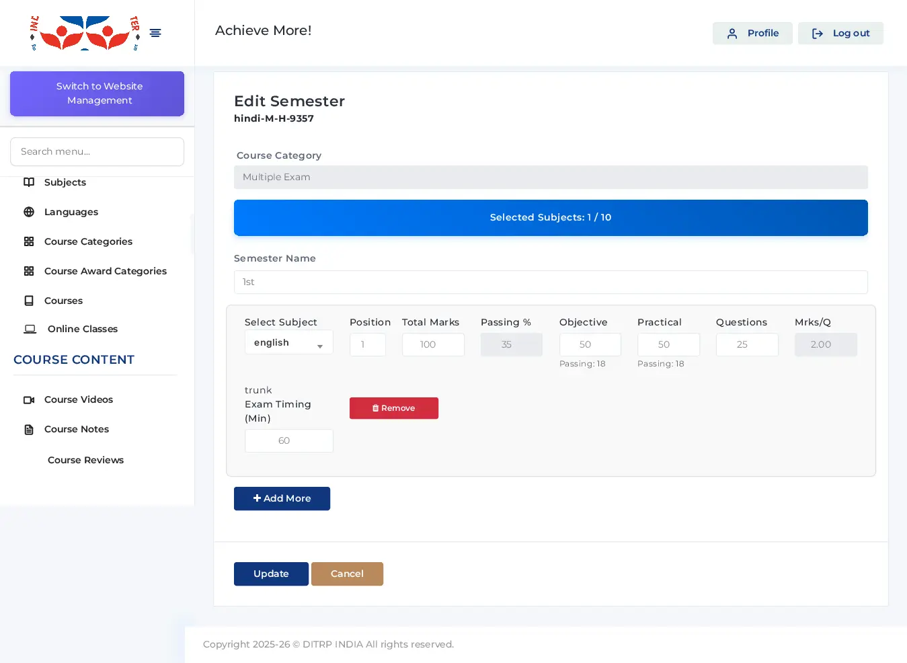Viewport: 907px width, 663px height.
Task: Click the Course Award Categories icon
Action: [29, 271]
